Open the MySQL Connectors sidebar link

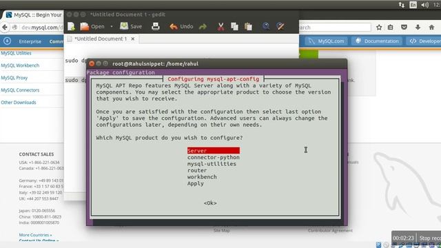(20, 90)
